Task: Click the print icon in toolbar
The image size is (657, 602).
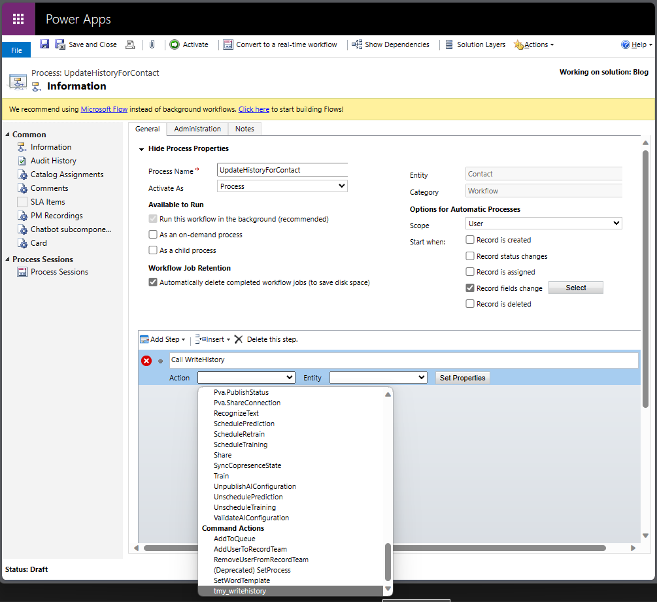Action: [130, 44]
